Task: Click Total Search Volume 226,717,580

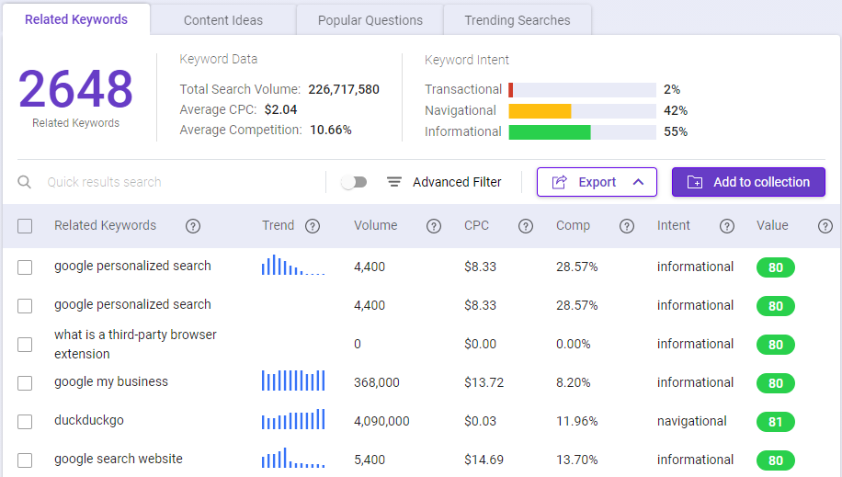Action: tap(344, 89)
